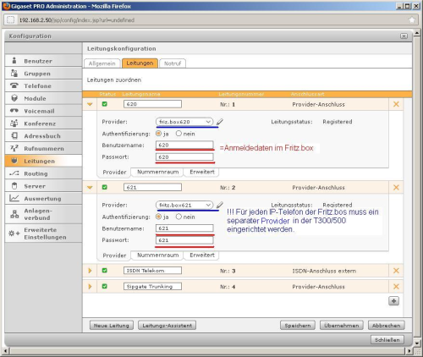
Task: Click the Neue Leitung button
Action: point(112,326)
